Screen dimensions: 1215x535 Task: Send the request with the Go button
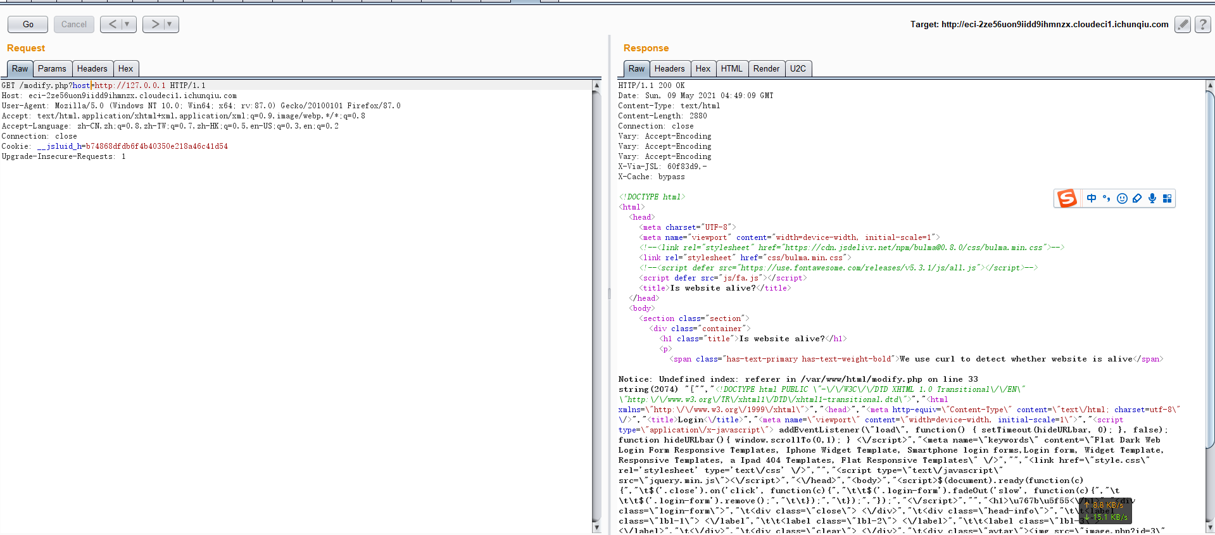coord(28,24)
